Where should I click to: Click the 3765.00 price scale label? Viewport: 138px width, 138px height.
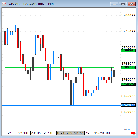128,64
